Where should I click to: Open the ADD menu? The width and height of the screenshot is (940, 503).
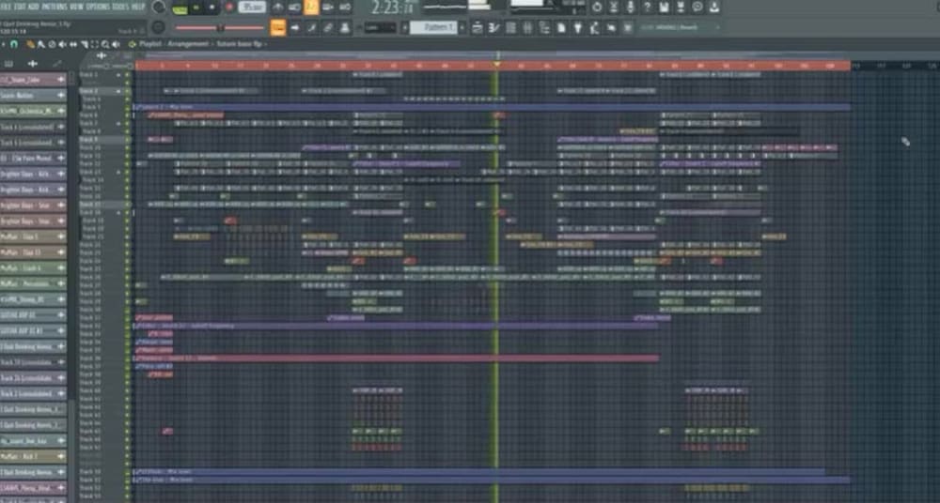tap(34, 7)
